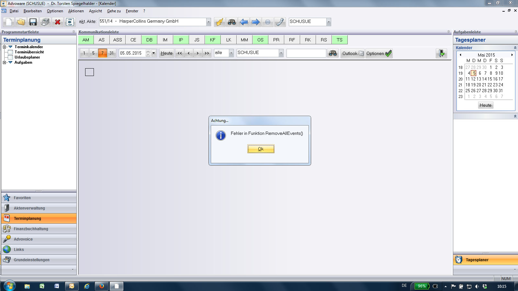518x291 pixels.
Task: Switch to the 31-day month view
Action: [x=111, y=53]
